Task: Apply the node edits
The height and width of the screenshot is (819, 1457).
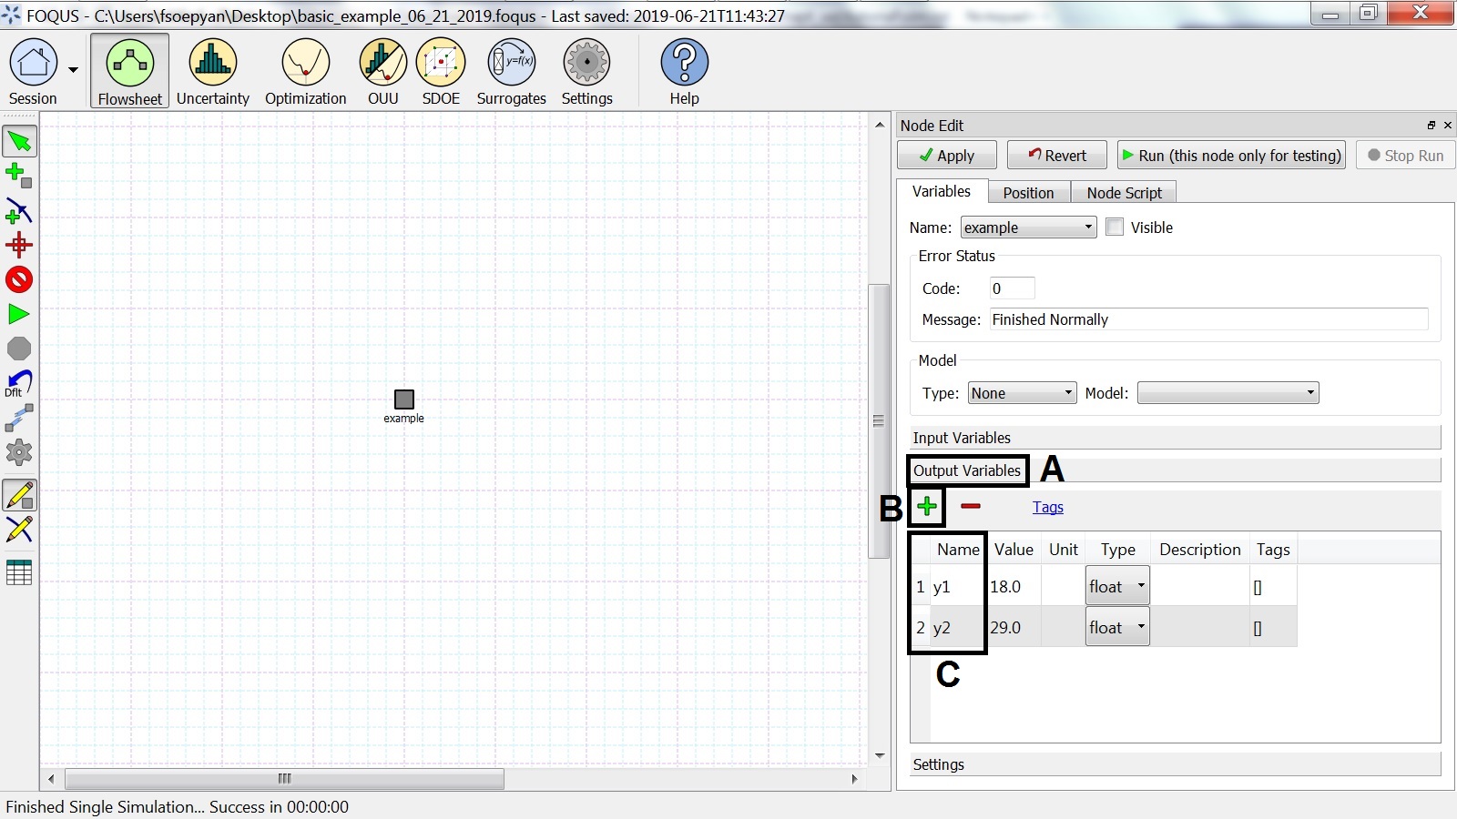Action: coord(946,155)
